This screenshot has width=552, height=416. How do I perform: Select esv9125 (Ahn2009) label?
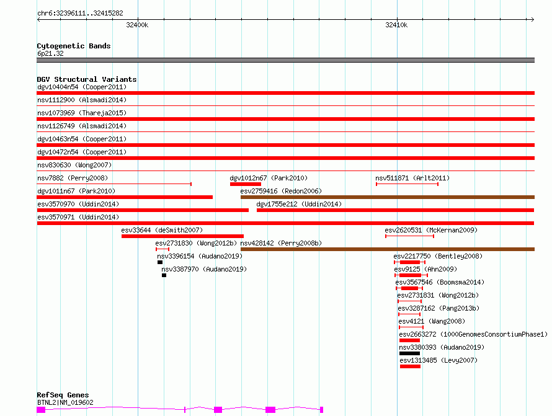(x=425, y=269)
